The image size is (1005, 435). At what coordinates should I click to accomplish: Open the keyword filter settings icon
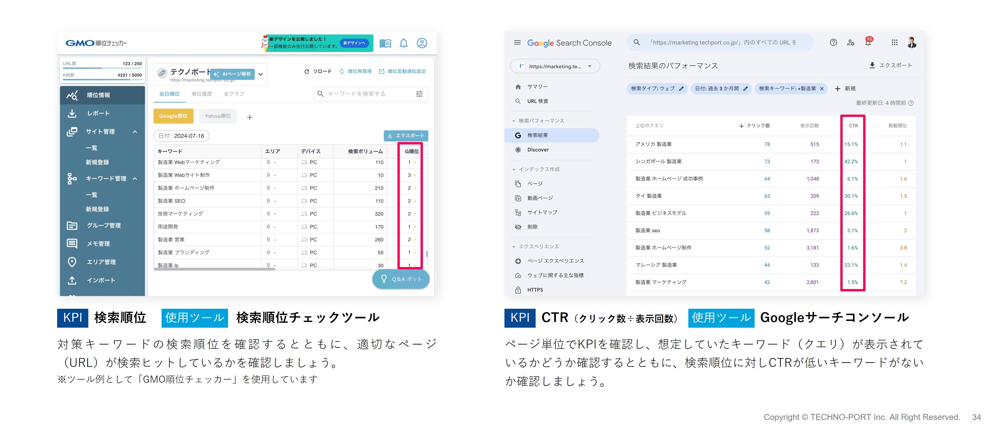point(420,94)
